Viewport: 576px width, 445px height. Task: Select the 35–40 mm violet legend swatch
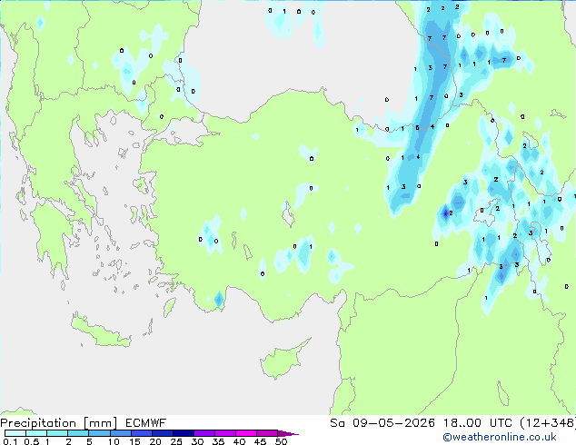click(x=224, y=433)
